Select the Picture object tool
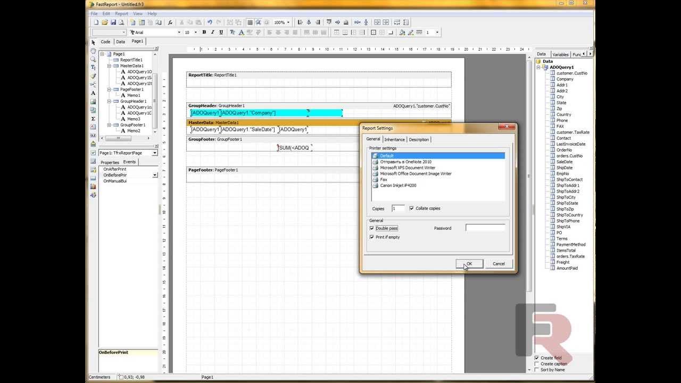The width and height of the screenshot is (681, 383). (93, 102)
